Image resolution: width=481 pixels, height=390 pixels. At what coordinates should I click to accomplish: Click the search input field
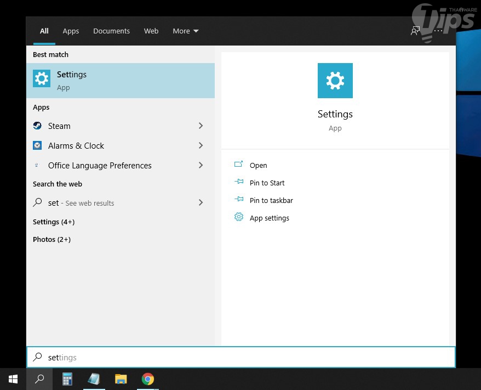[x=241, y=357]
